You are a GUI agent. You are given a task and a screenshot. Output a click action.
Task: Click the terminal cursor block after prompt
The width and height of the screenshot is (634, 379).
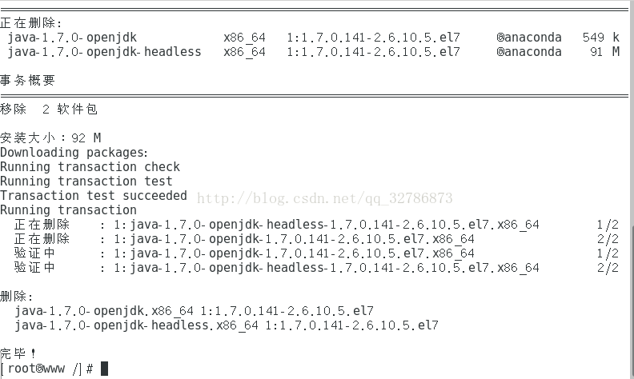[104, 369]
